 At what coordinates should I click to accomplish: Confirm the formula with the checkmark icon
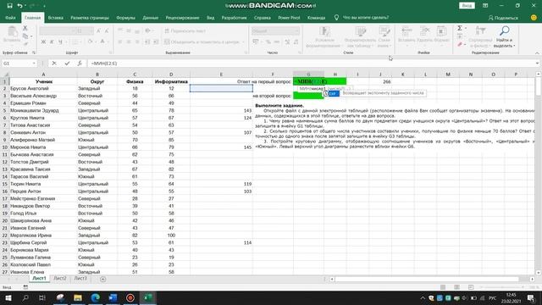67,64
